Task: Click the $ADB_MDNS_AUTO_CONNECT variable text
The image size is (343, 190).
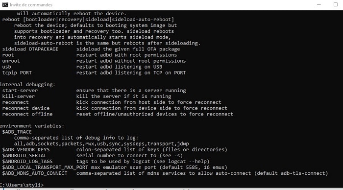Action: (35, 173)
